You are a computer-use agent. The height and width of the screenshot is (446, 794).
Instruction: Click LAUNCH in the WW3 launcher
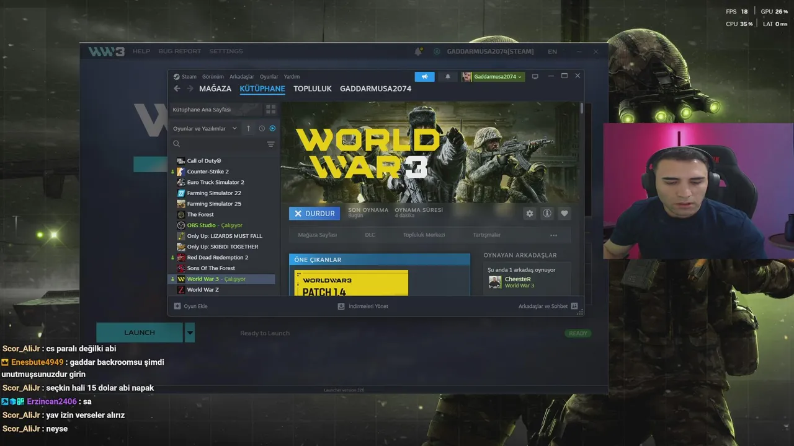pyautogui.click(x=140, y=333)
